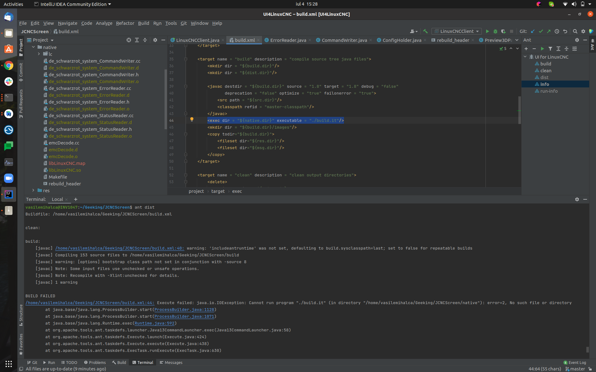Git push green arrow icon

[x=549, y=31]
